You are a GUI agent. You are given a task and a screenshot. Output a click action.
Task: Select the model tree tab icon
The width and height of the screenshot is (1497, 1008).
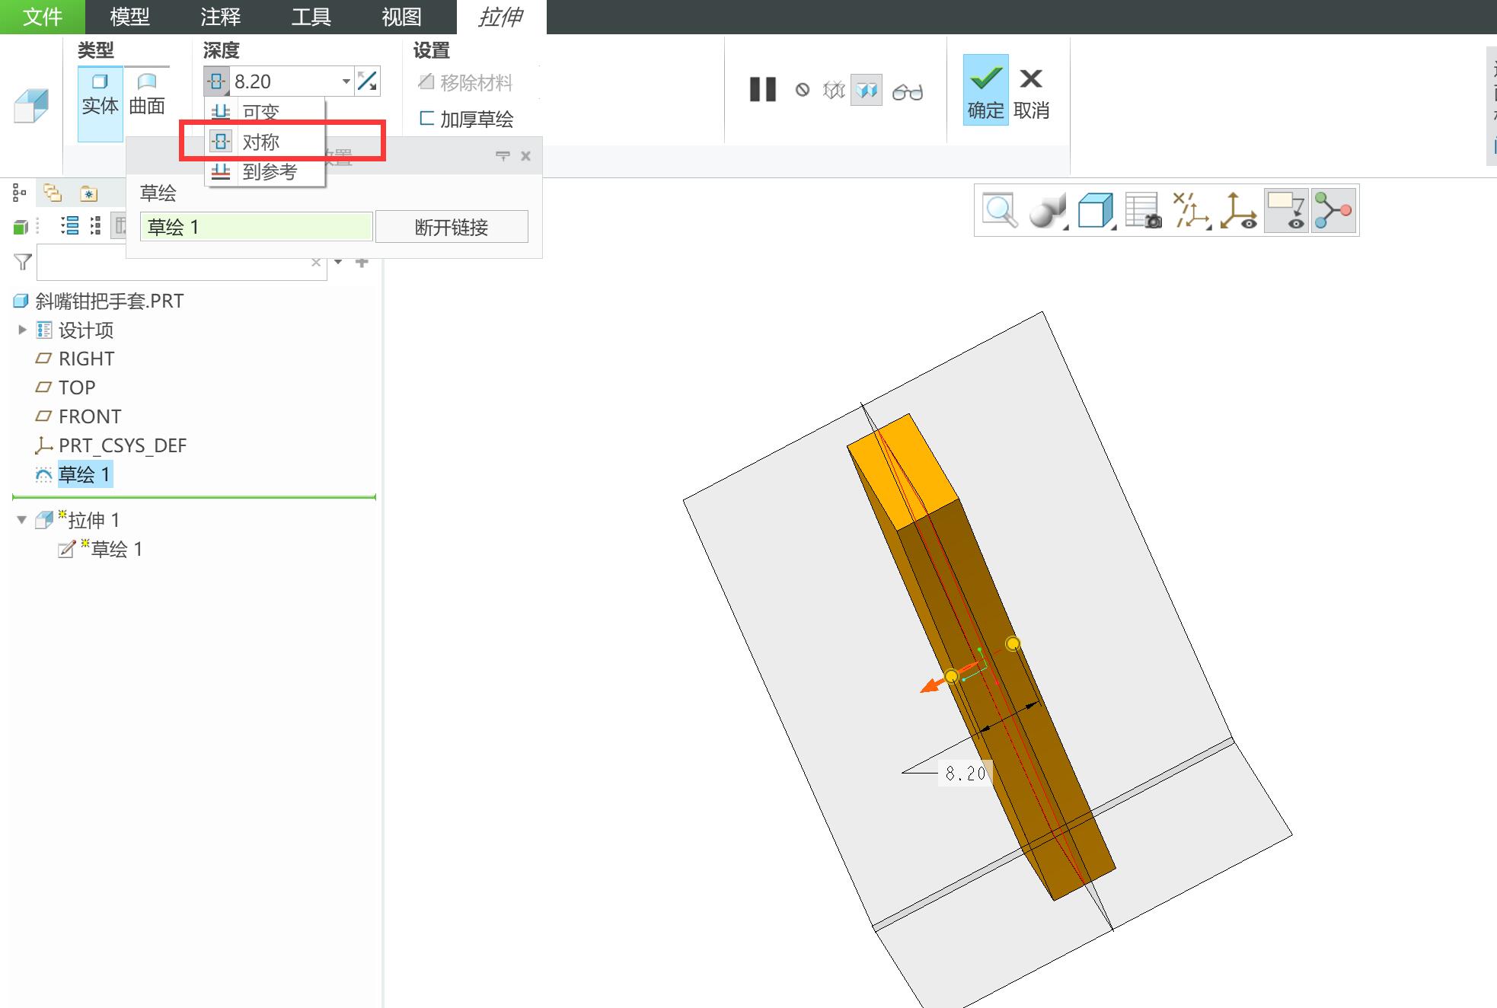(20, 193)
